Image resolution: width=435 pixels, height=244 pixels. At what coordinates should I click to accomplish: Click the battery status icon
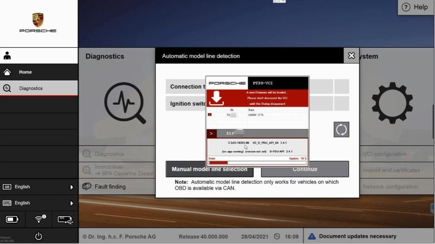click(x=12, y=220)
